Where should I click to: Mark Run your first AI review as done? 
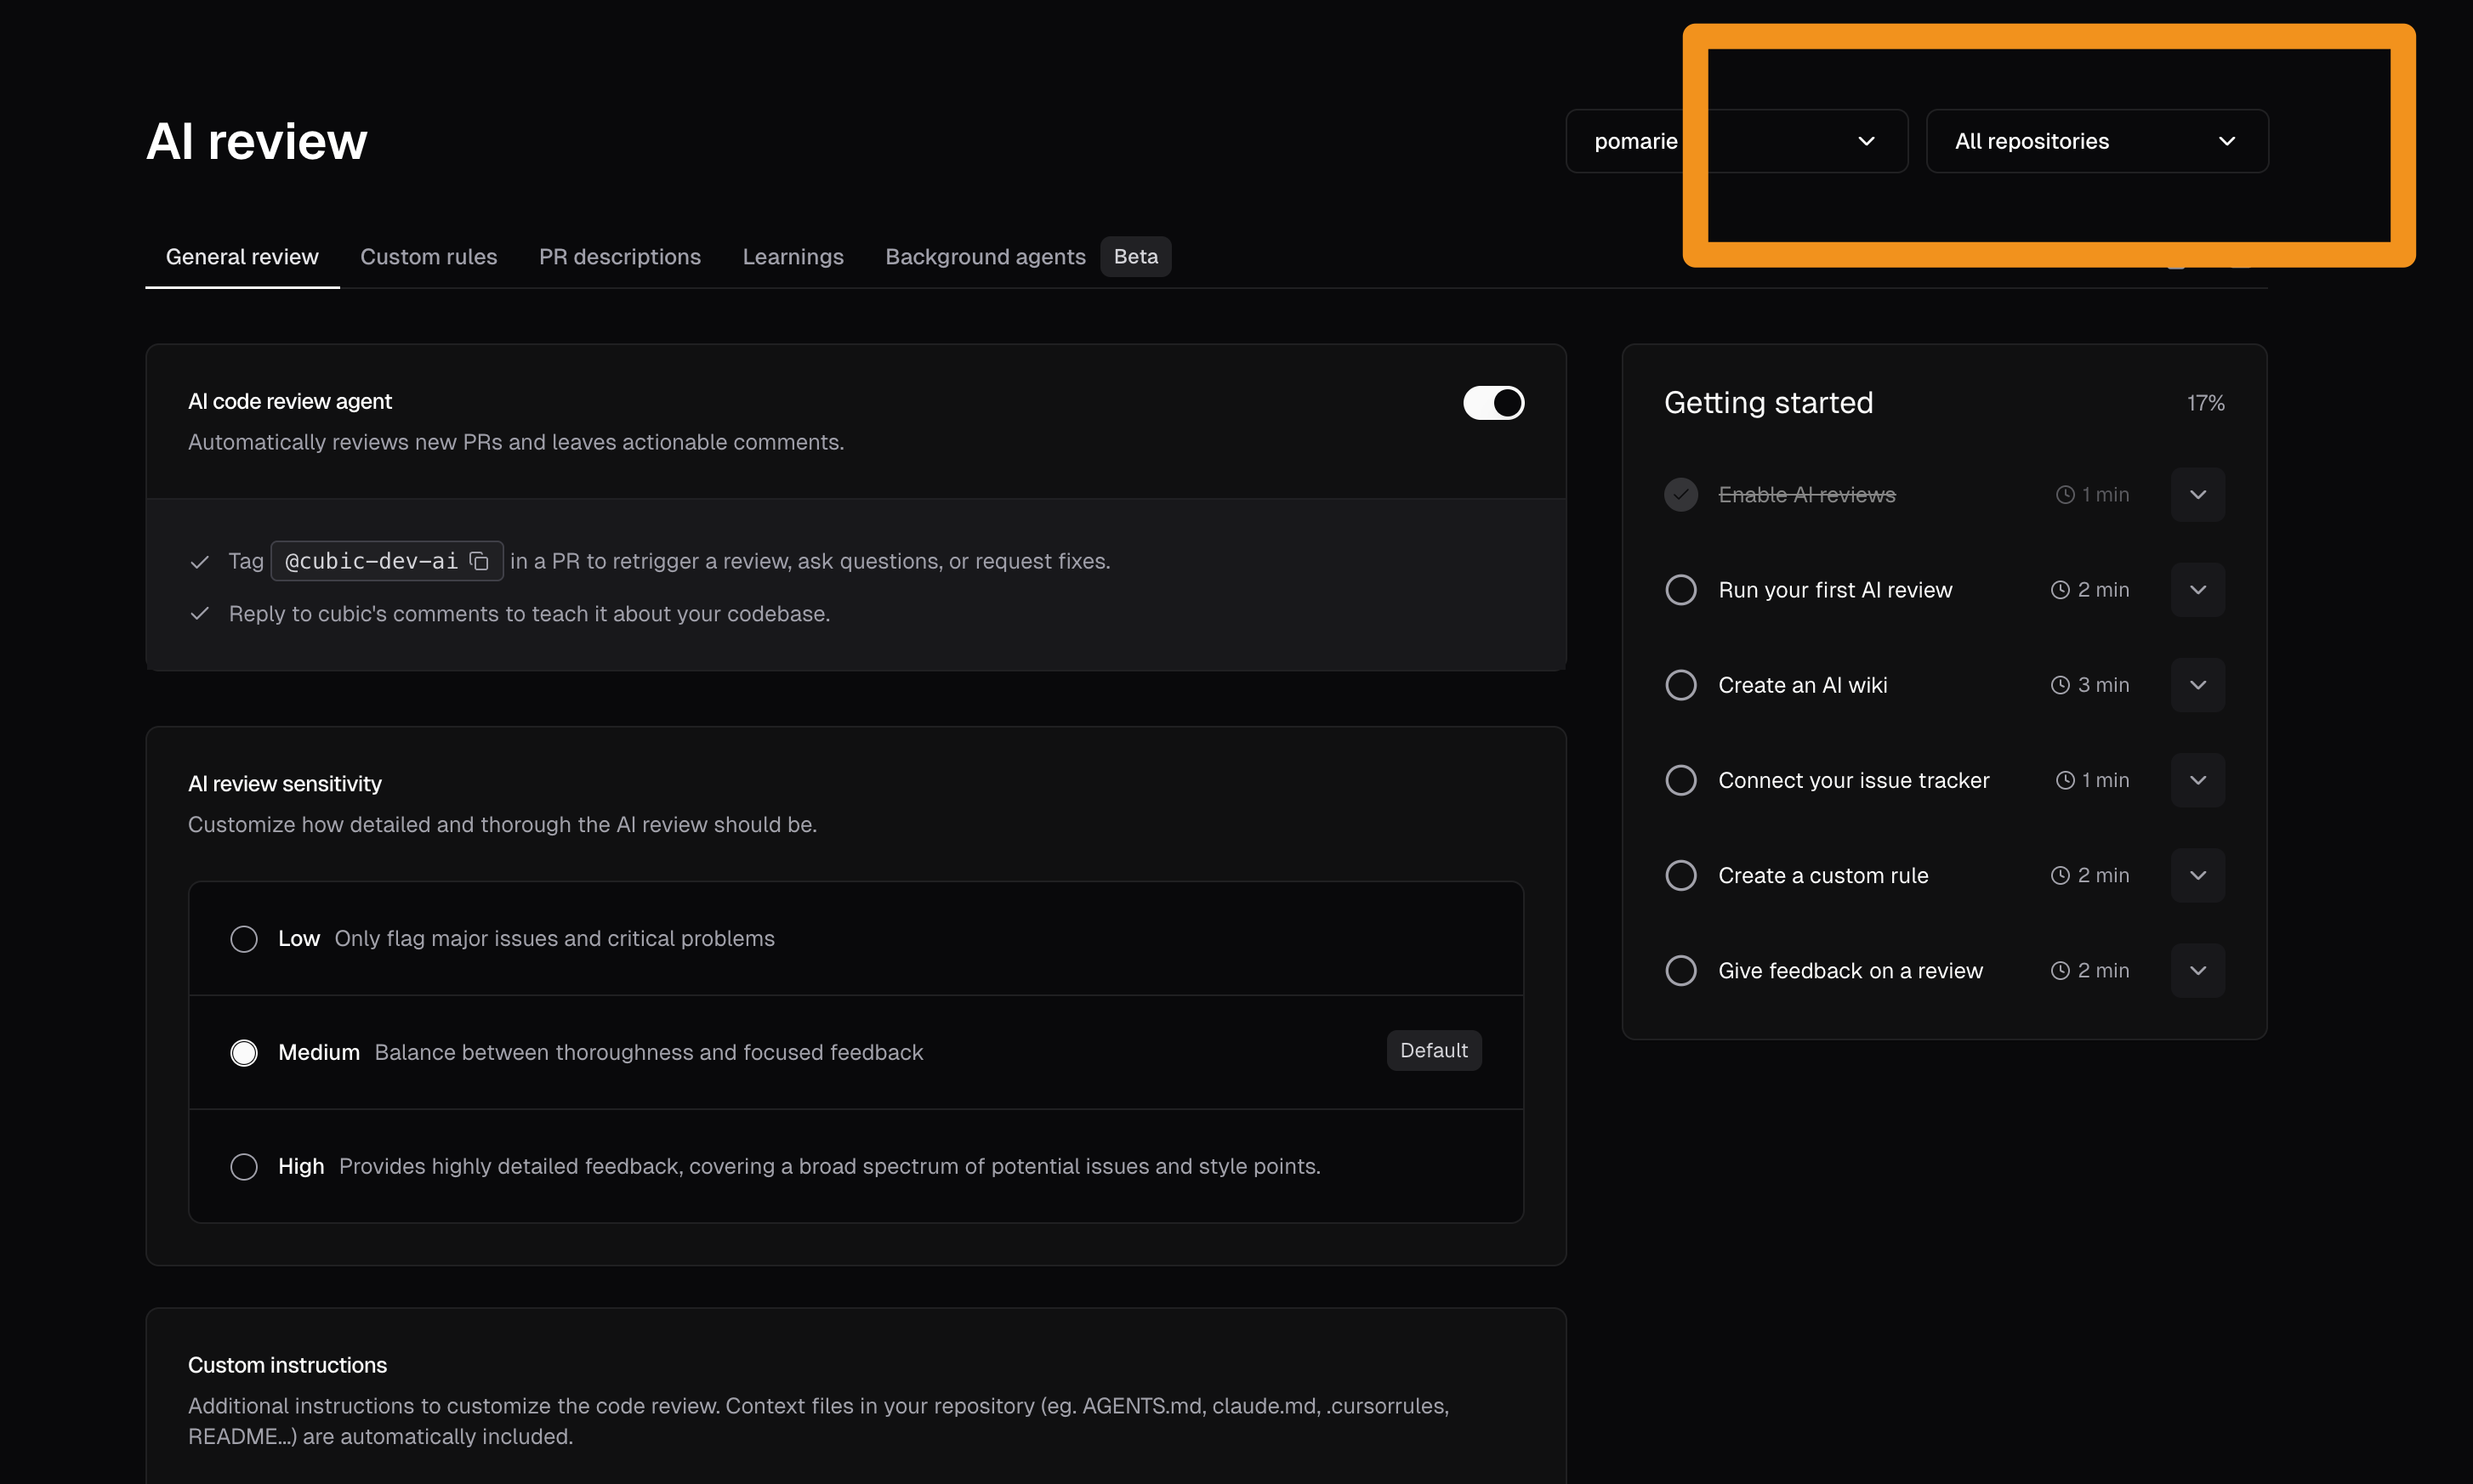pyautogui.click(x=1680, y=590)
